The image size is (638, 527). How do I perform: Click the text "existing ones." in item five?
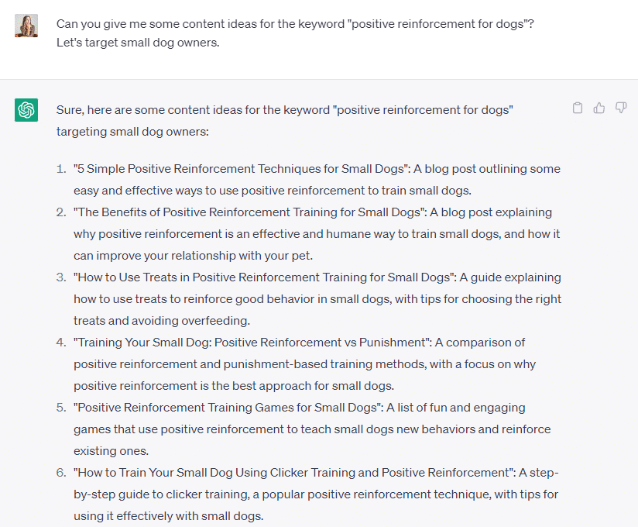[111, 451]
